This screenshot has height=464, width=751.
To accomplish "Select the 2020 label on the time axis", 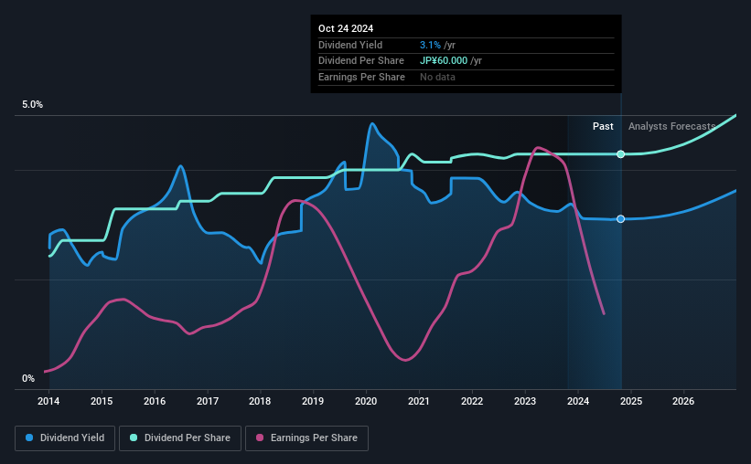I will click(366, 401).
